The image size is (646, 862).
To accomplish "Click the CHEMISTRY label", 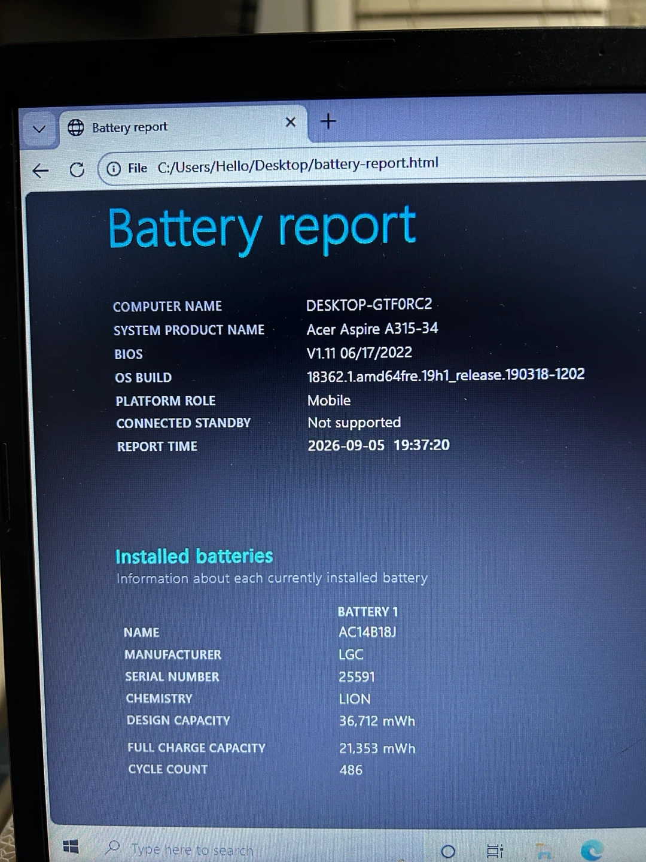I will pos(159,699).
